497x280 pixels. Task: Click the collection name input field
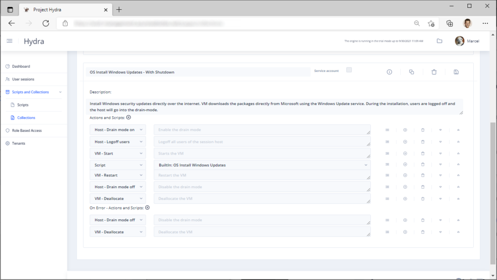[198, 72]
